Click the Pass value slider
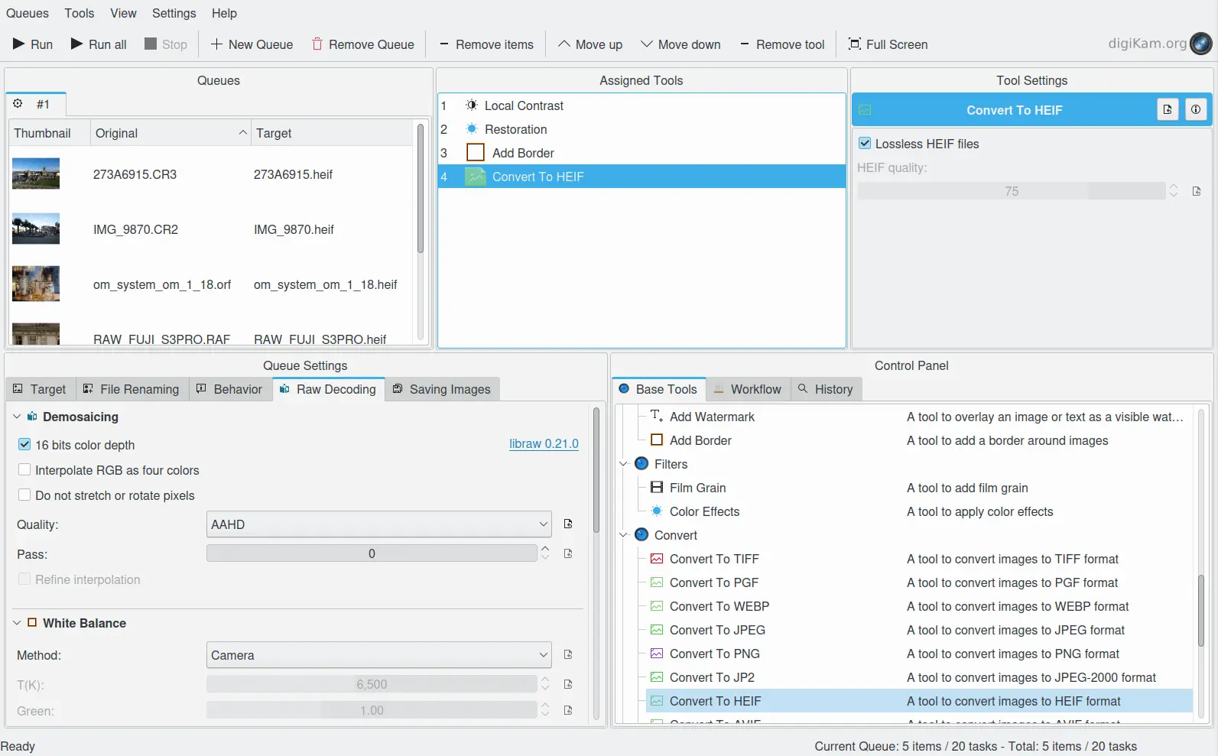 [372, 553]
